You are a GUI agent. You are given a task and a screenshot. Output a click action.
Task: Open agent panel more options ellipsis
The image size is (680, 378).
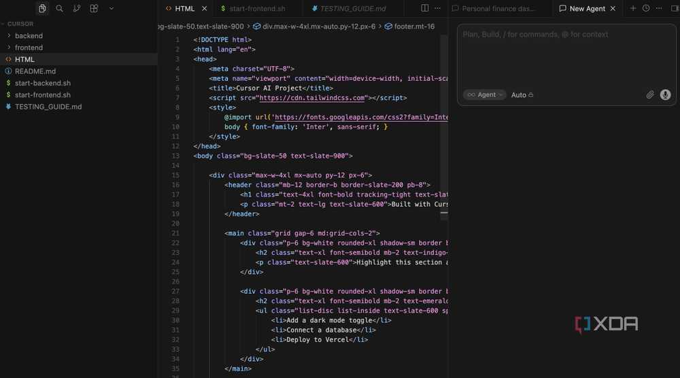click(x=659, y=8)
